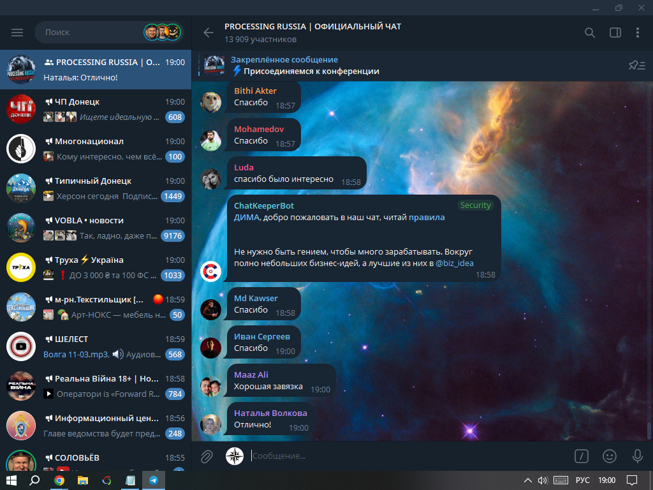The width and height of the screenshot is (653, 490).
Task: Click the attach file paperclip icon
Action: pyautogui.click(x=207, y=457)
